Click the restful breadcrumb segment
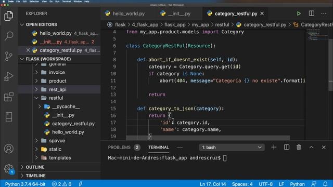Viewport: 333px width, 187px height. [222, 25]
